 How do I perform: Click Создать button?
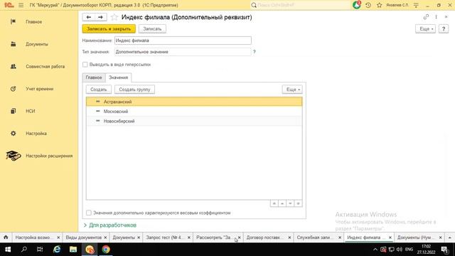[x=99, y=90]
